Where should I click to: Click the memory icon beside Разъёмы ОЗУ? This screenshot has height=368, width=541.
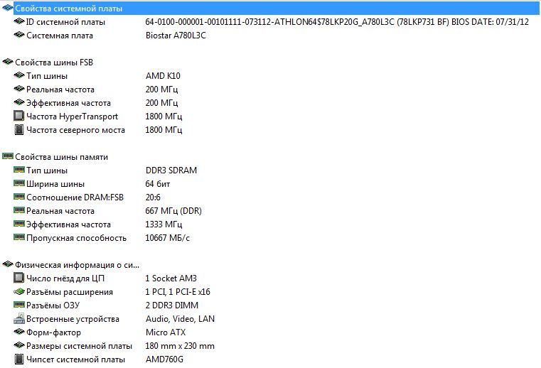19,305
